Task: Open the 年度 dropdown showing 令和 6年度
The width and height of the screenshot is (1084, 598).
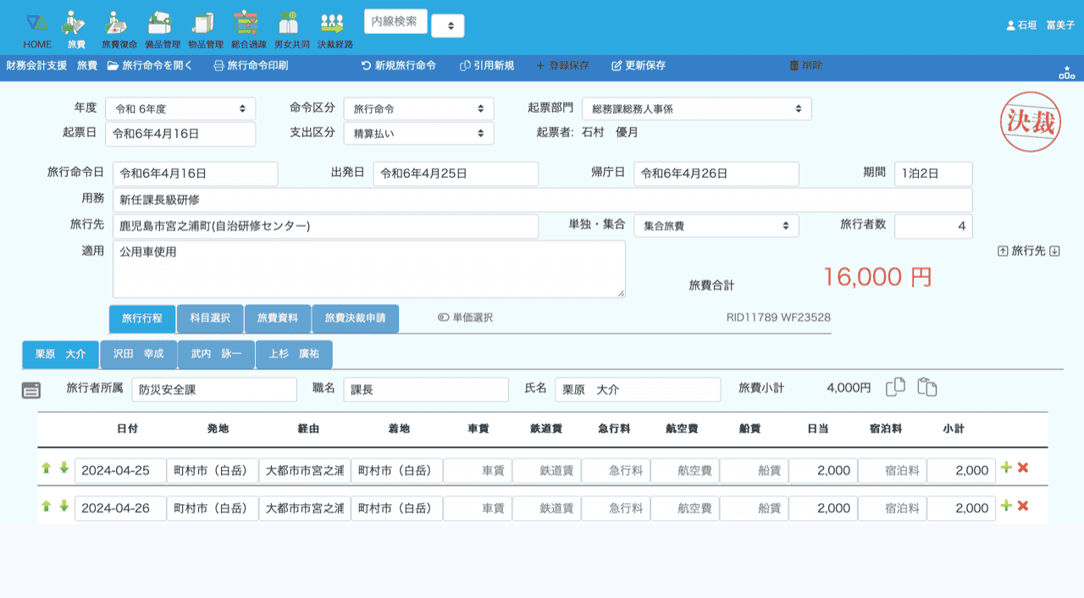Action: 181,109
